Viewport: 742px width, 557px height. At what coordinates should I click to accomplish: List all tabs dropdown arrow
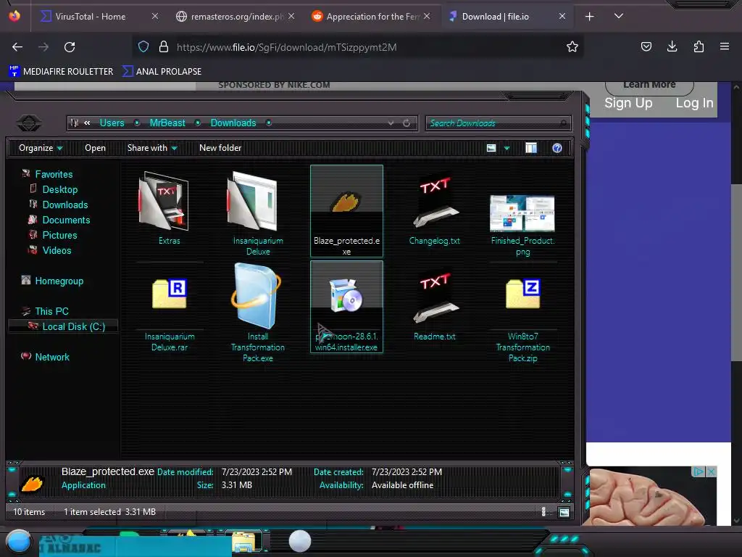point(619,16)
